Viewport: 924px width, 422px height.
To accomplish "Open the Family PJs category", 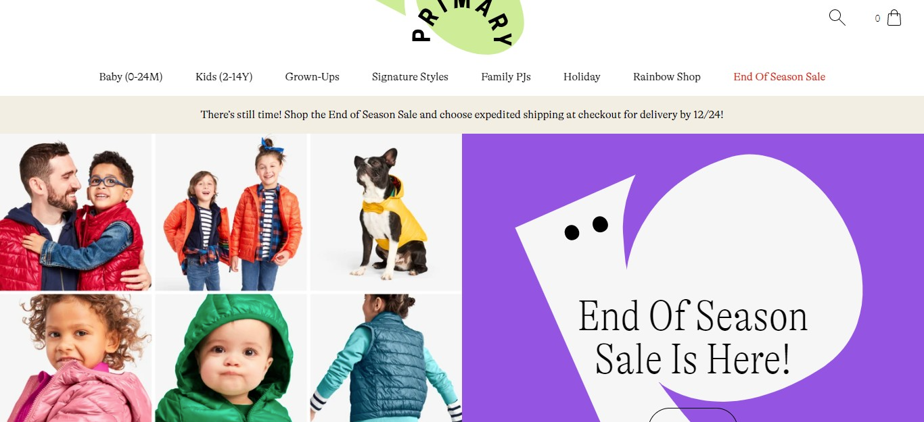I will (x=506, y=77).
